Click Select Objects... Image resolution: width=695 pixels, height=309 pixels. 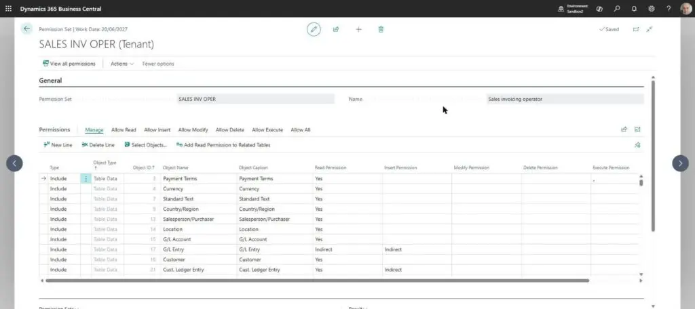point(145,145)
